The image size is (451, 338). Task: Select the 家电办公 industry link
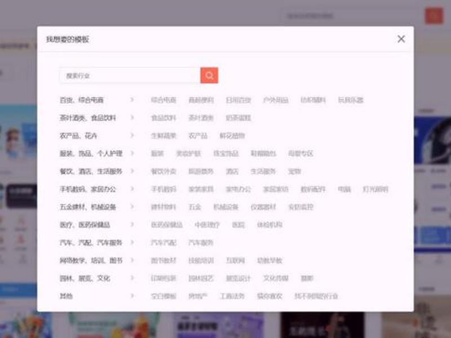point(238,189)
